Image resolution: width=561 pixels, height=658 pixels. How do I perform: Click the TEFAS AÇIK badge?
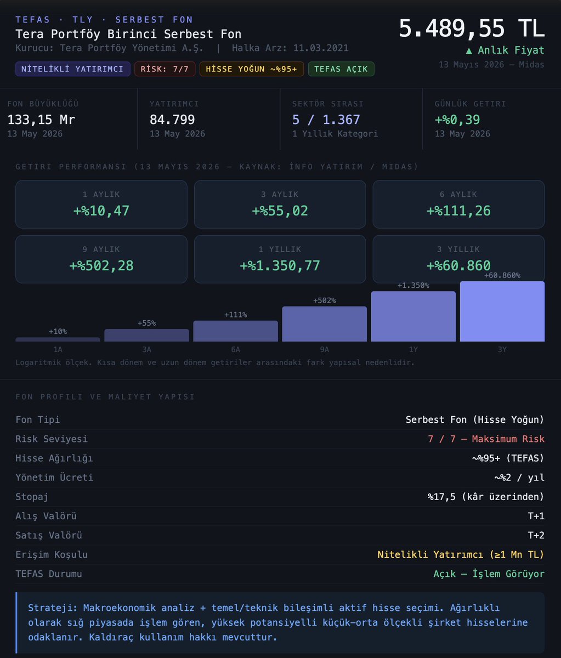coord(341,69)
